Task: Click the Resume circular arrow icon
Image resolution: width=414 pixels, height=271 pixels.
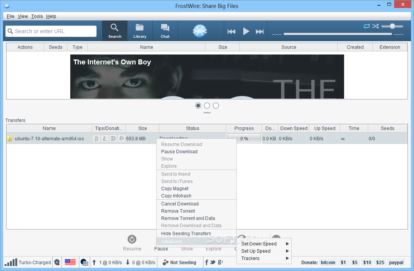Action: (132, 239)
